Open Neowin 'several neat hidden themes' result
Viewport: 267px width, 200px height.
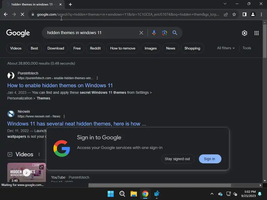(x=77, y=124)
